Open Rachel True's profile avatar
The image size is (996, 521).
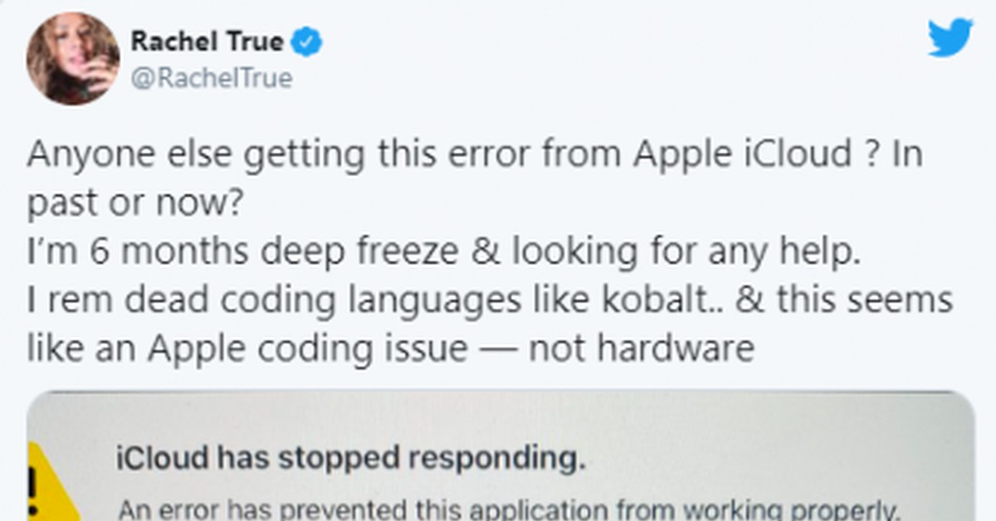[73, 59]
